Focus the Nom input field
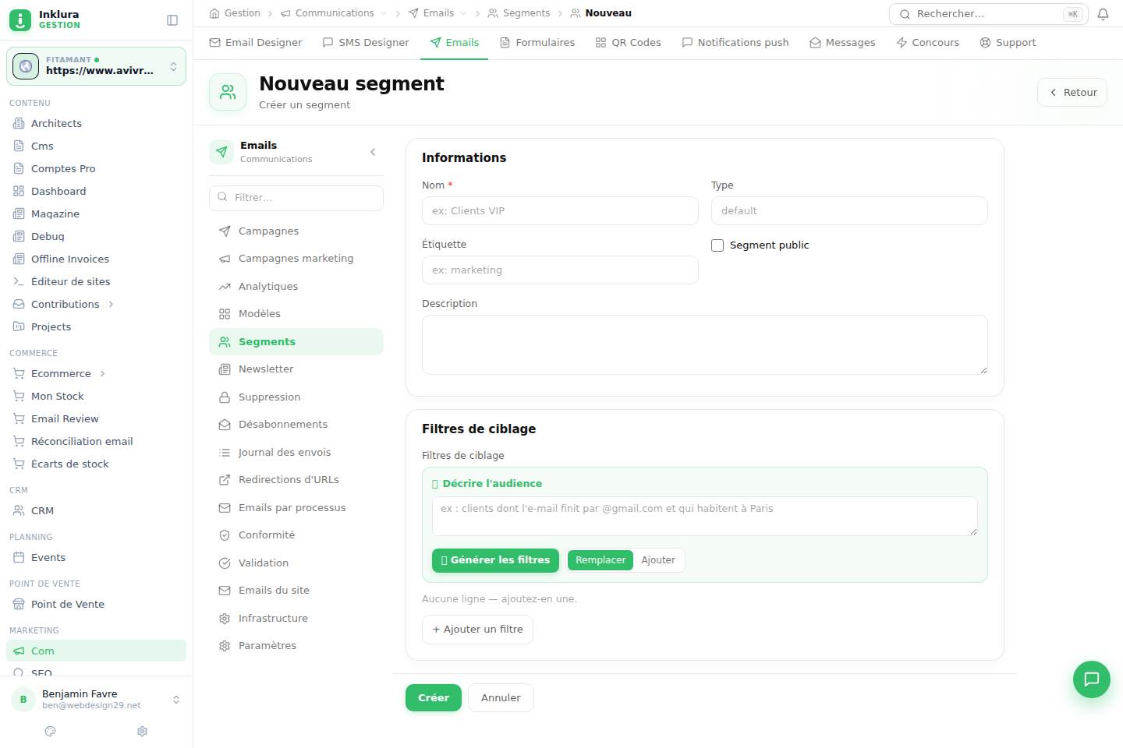The height and width of the screenshot is (748, 1123). click(560, 211)
